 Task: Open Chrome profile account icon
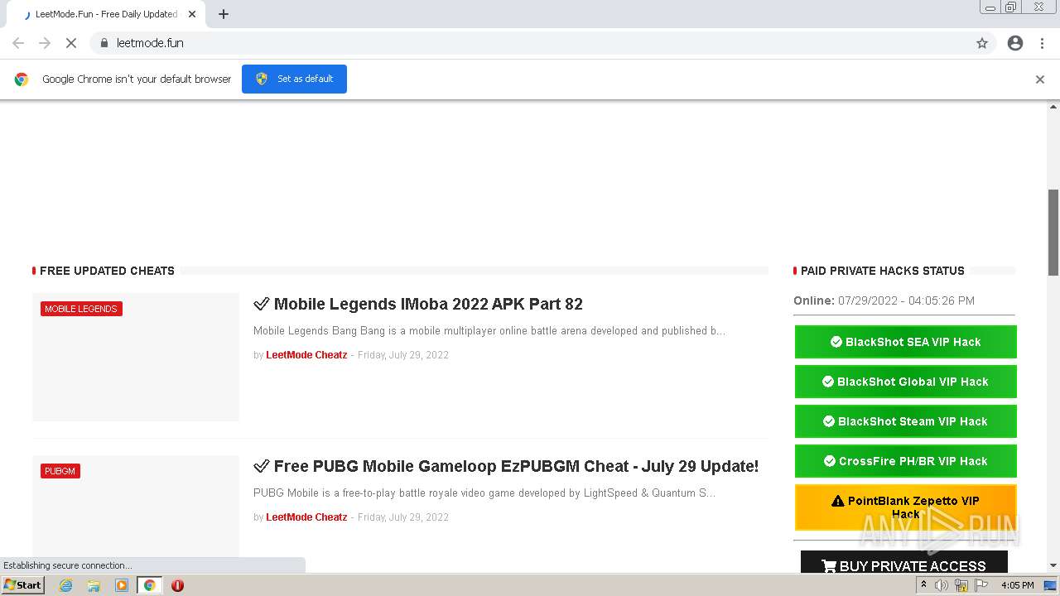click(1015, 43)
